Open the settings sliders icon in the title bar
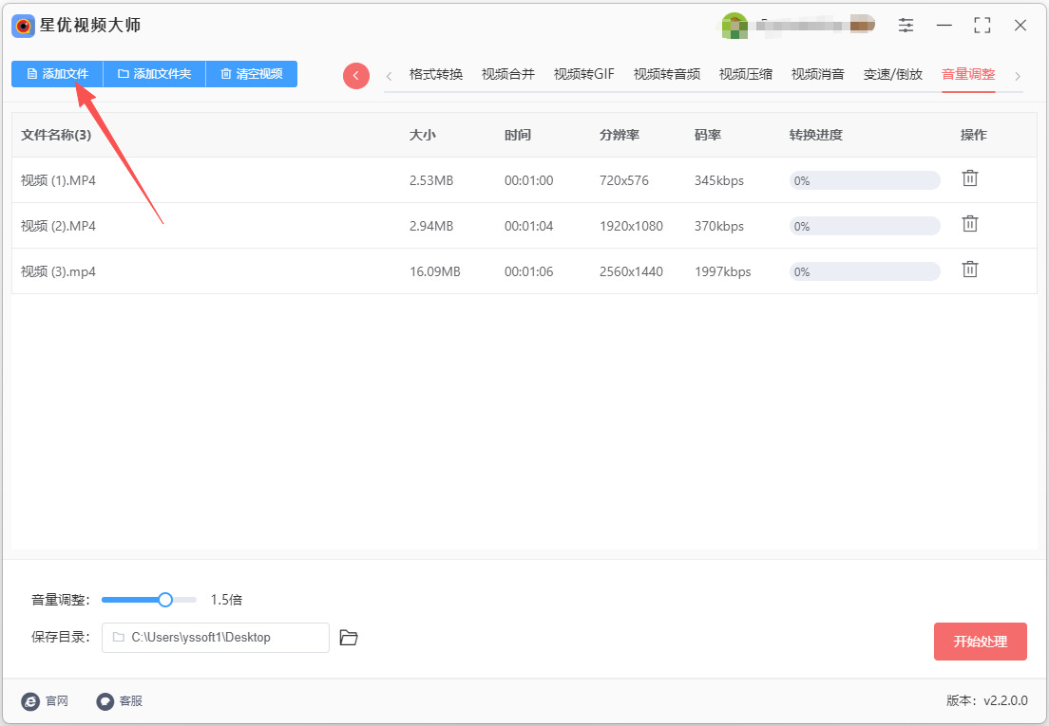The width and height of the screenshot is (1049, 726). point(906,26)
